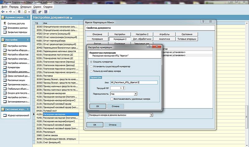This screenshot has height=147, width=249.
Task: Open the Файл menu
Action: (x=4, y=7)
